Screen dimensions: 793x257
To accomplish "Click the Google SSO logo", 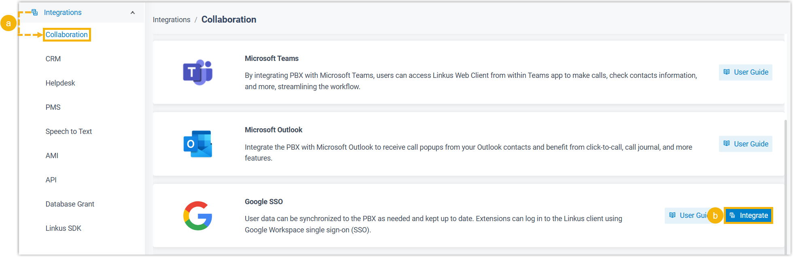I will tap(197, 216).
